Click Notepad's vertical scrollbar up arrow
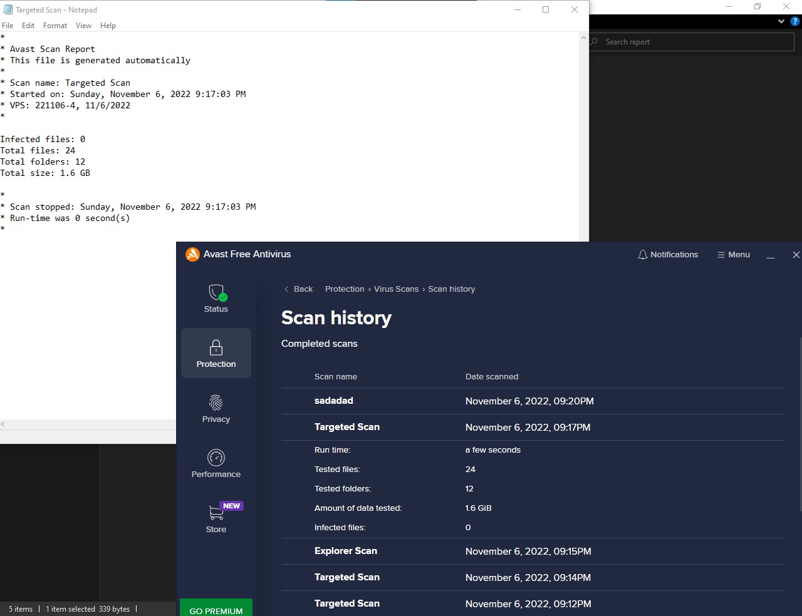Viewport: 802px width, 616px height. pos(584,38)
